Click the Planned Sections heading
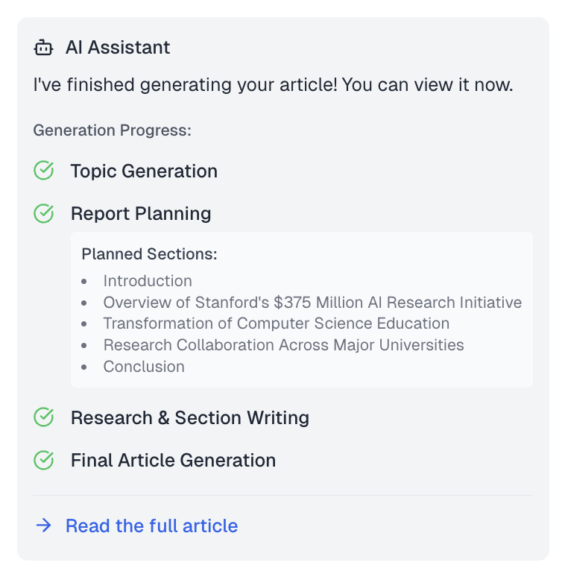The height and width of the screenshot is (568, 562). pos(149,254)
